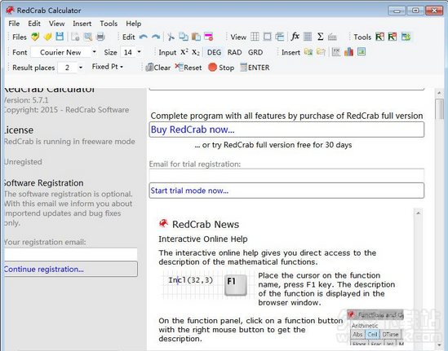The height and width of the screenshot is (351, 448).
Task: Click the highlighted window-arrow icon in Tools
Action: (x=406, y=37)
